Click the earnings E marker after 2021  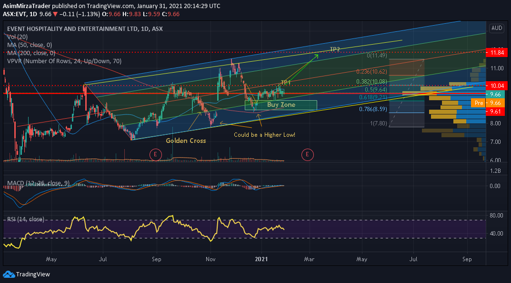click(307, 155)
